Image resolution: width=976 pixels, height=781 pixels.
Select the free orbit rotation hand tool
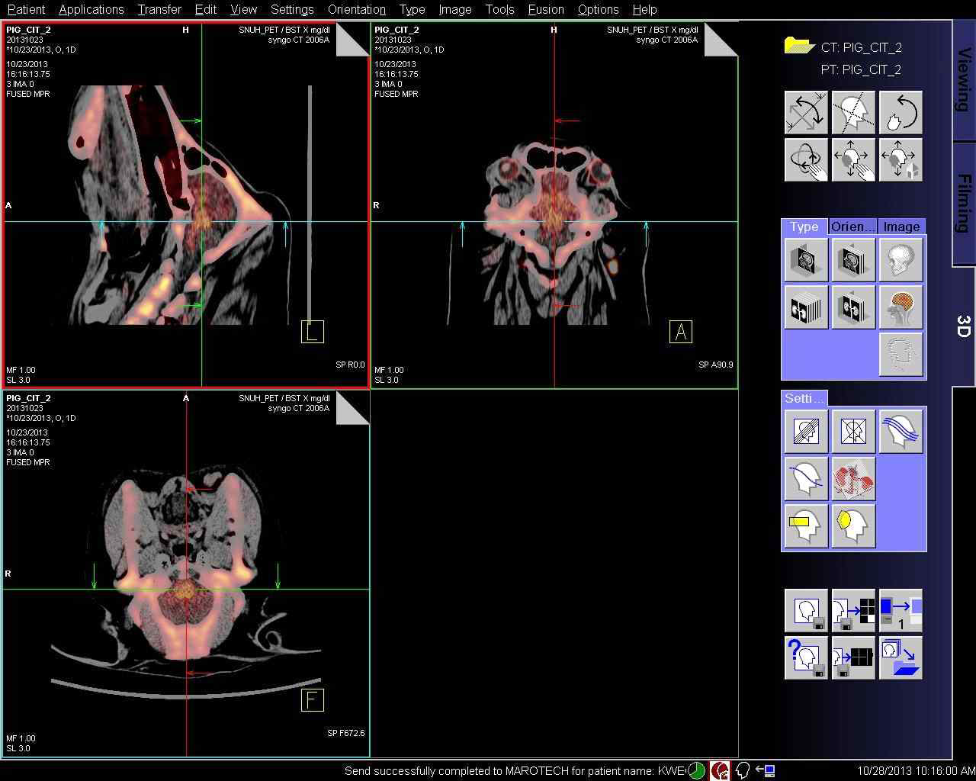click(806, 159)
